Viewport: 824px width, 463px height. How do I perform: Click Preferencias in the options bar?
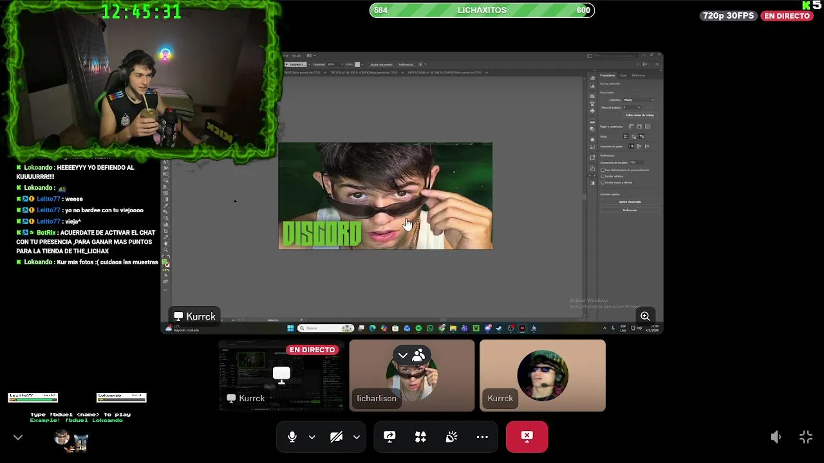[406, 64]
